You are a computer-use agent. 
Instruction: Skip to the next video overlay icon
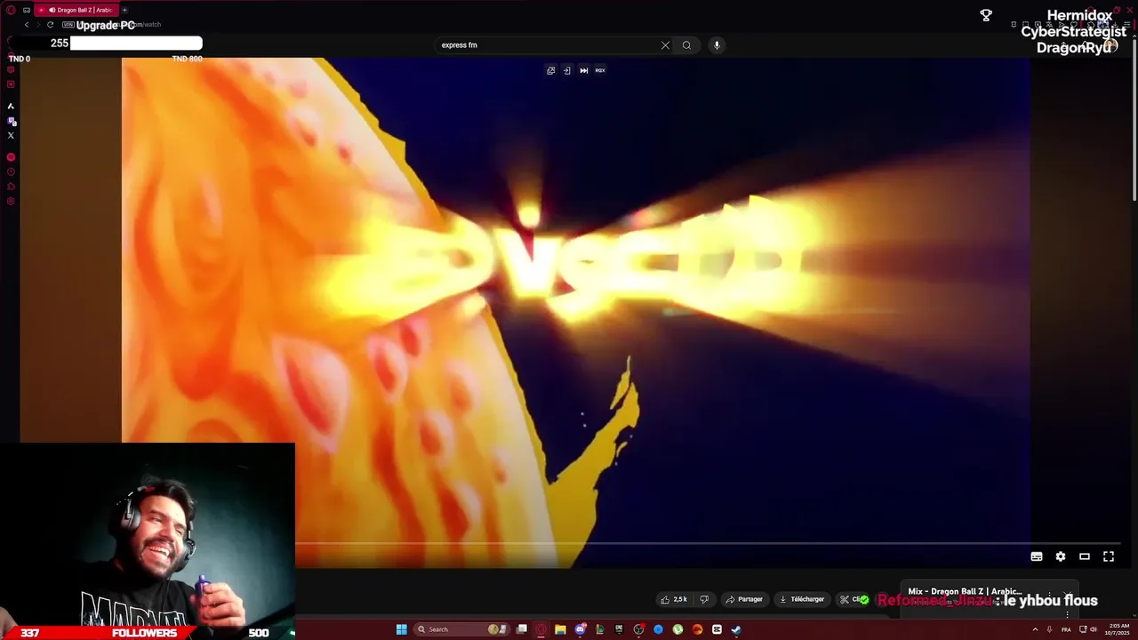tap(584, 70)
